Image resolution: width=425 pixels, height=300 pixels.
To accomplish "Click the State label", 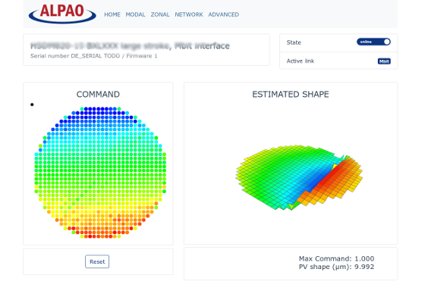I will pos(294,42).
